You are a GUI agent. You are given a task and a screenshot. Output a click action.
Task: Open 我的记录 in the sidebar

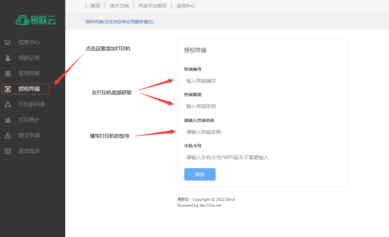[29, 58]
